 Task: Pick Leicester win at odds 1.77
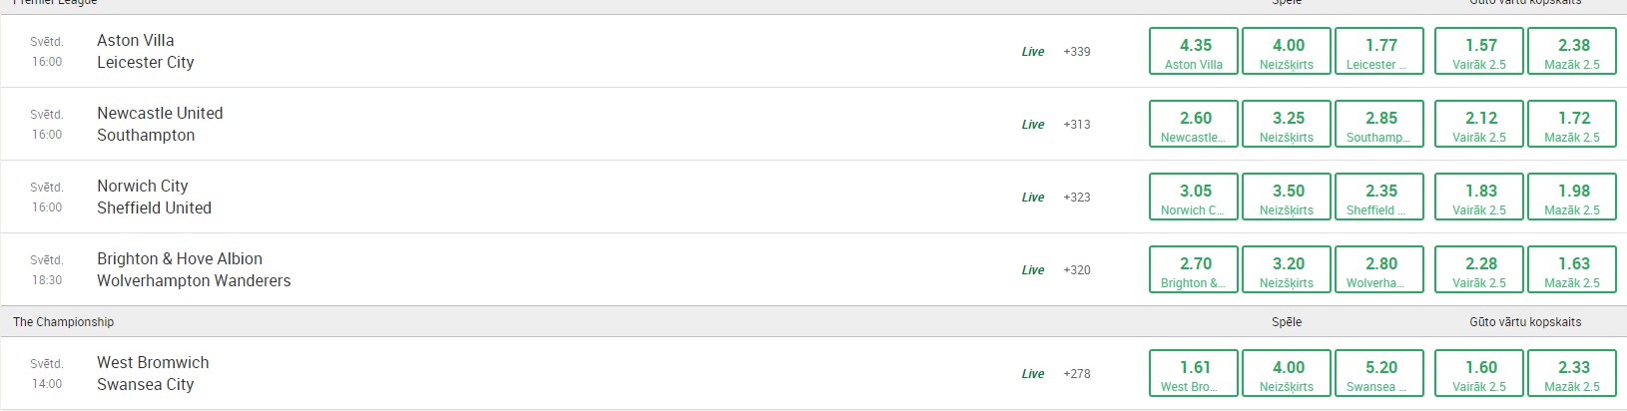(x=1380, y=51)
